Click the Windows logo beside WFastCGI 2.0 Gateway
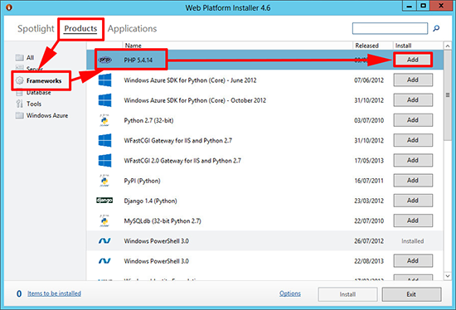 click(104, 160)
